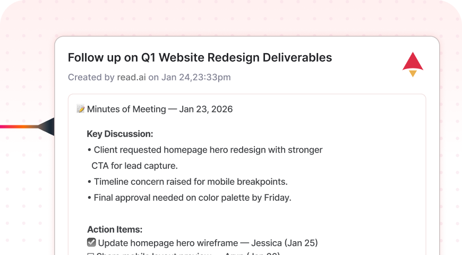Select the mobile breakpoints timeline bullet
The width and height of the screenshot is (462, 255).
click(x=190, y=182)
